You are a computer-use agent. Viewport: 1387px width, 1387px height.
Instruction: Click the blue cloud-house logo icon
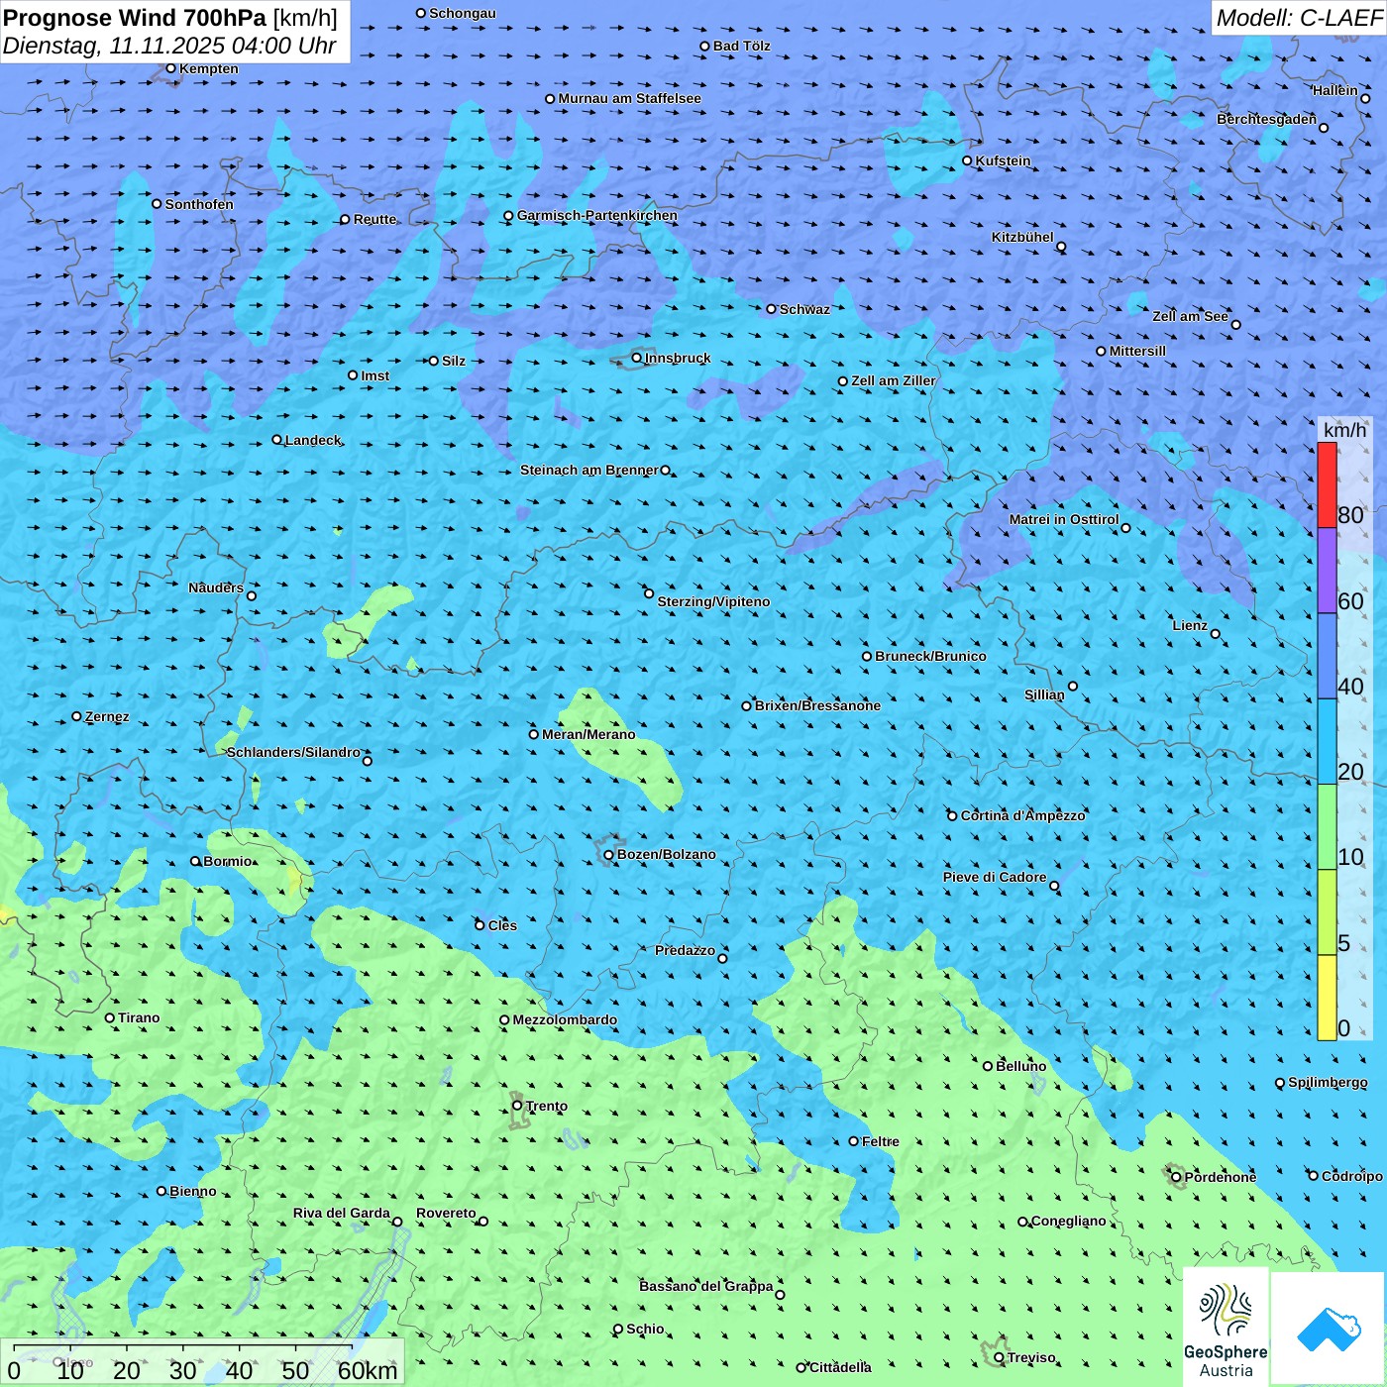coord(1328,1329)
